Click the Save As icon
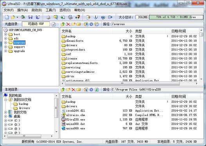 [x=38, y=17]
